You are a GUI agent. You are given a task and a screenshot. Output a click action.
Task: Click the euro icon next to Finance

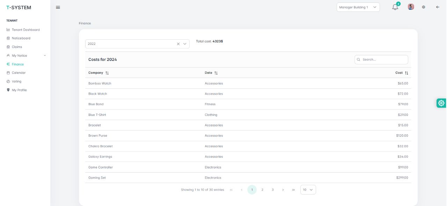click(8, 64)
